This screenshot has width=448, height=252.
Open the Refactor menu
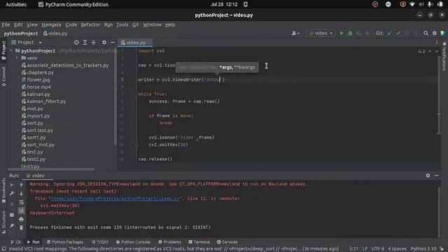(90, 24)
